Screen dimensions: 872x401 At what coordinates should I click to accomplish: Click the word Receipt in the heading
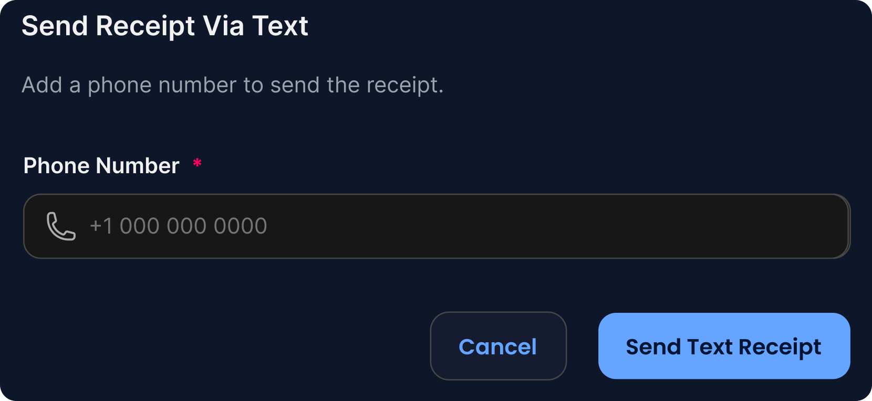tap(146, 26)
